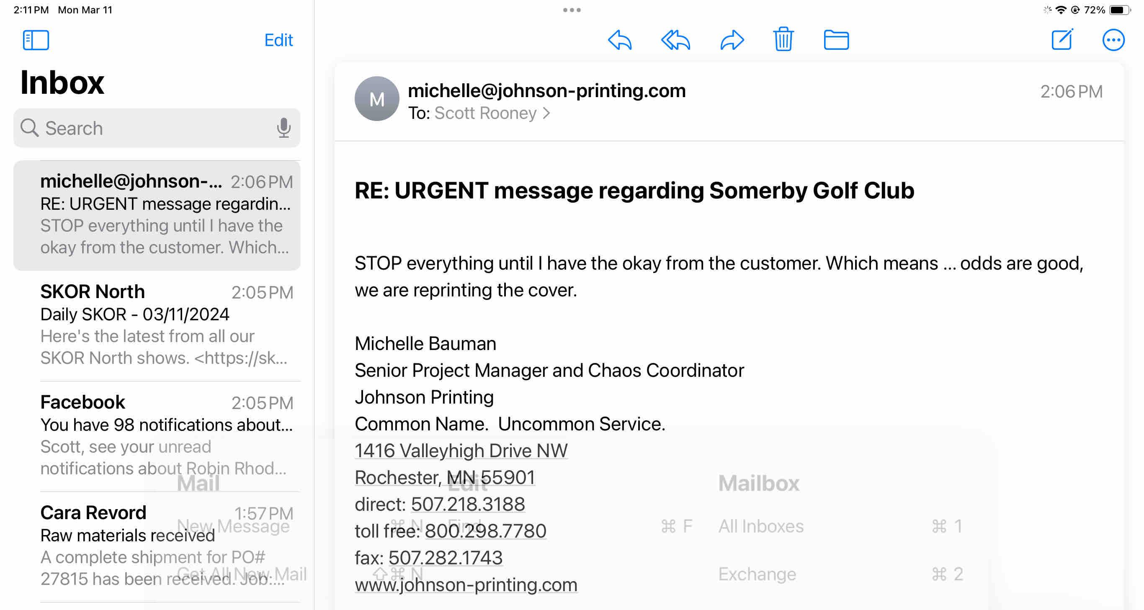Open the 1416 Valleyhigh Drive NW address link
Screen dimensions: 1144x610
tap(461, 450)
